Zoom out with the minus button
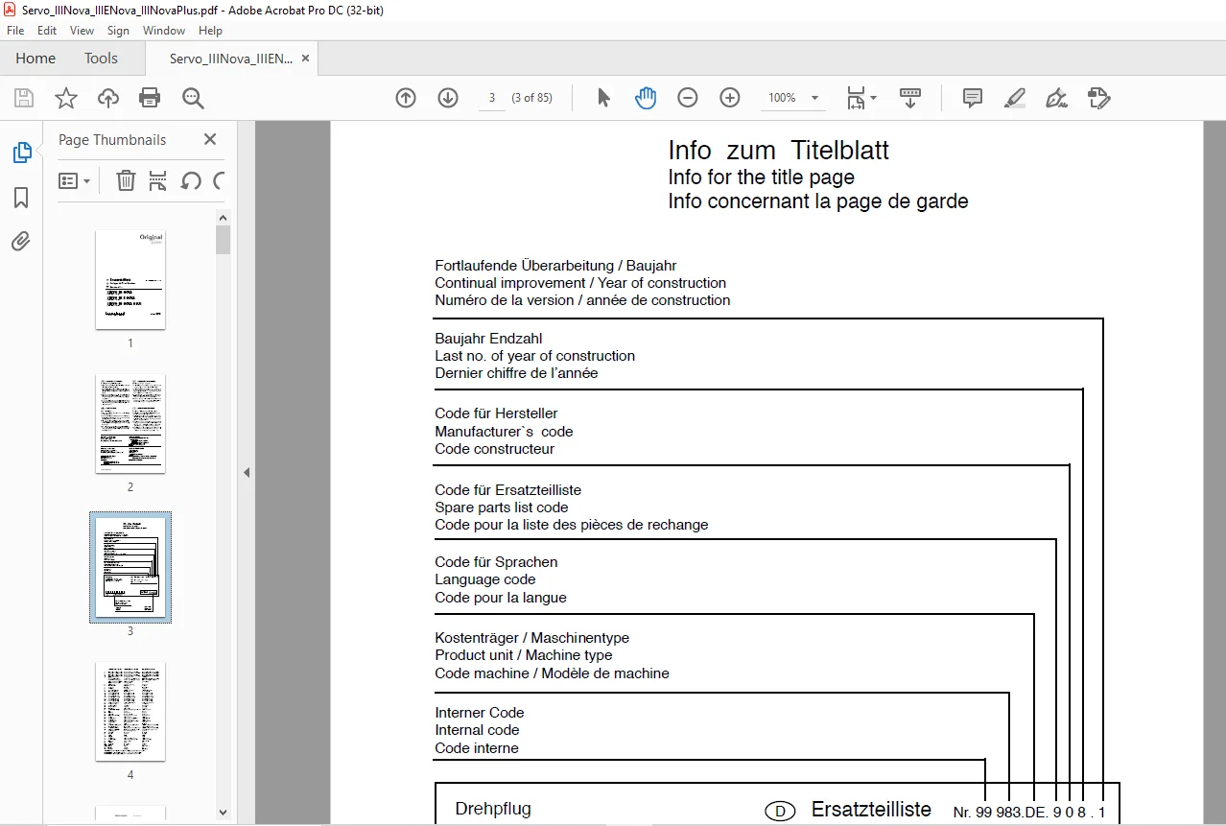 tap(688, 98)
